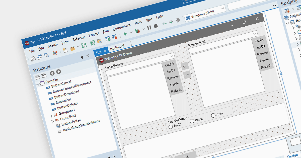Close the Structure panel with its X
The height and width of the screenshot is (158, 301).
pos(88,56)
